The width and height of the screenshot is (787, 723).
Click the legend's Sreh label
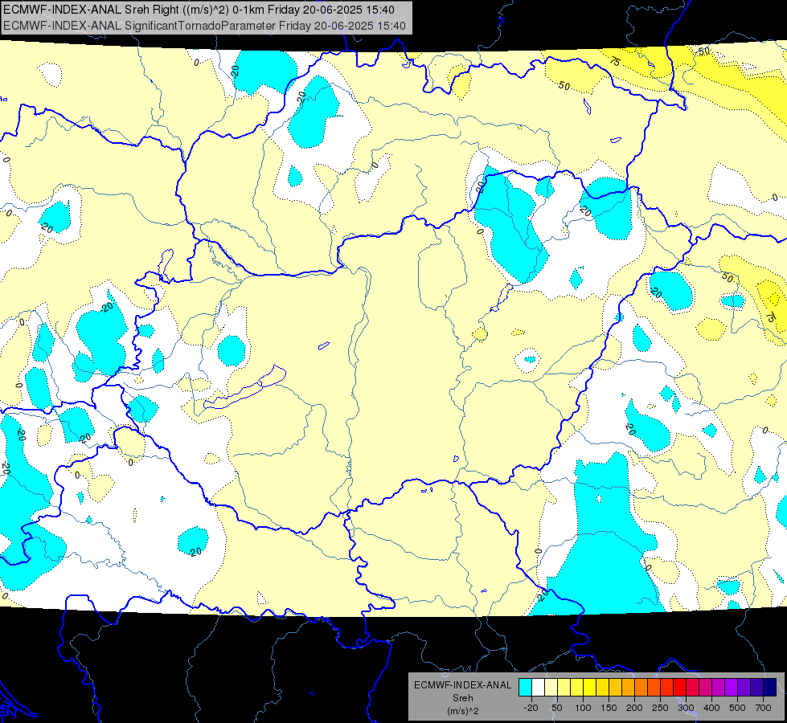click(462, 698)
